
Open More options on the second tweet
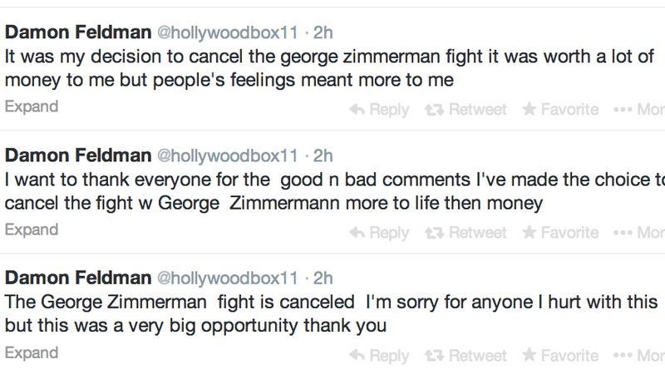[639, 233]
